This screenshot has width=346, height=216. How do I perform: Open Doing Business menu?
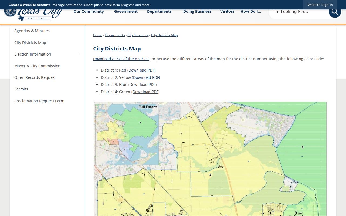click(x=197, y=11)
